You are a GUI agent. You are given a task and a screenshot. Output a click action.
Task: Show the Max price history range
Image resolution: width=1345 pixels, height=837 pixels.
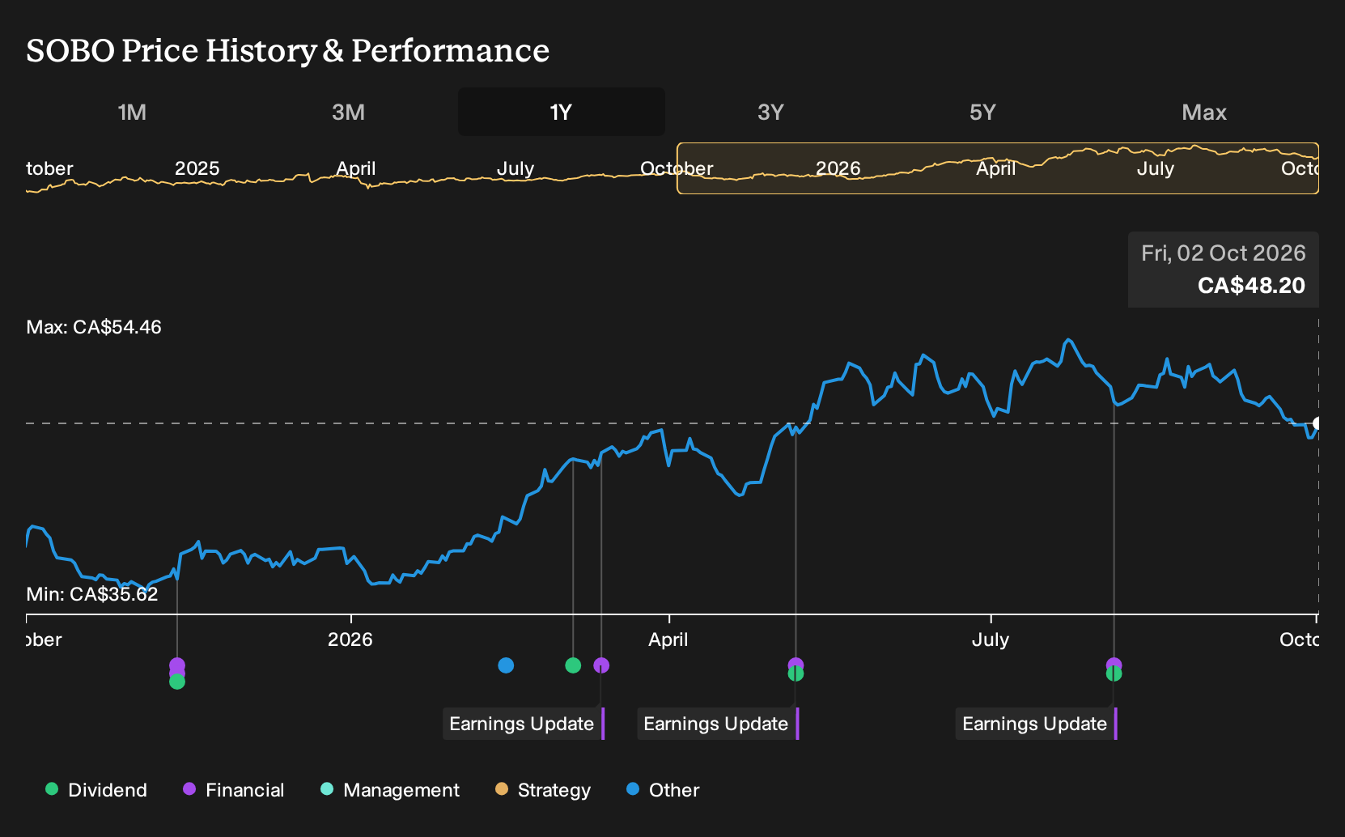pos(1204,112)
